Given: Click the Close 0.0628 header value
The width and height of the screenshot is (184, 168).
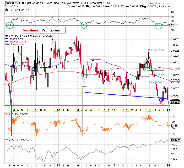Looking at the screenshot, I should (129, 7).
